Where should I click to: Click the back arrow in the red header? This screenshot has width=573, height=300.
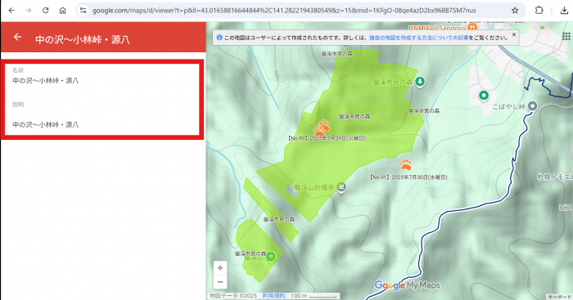17,37
